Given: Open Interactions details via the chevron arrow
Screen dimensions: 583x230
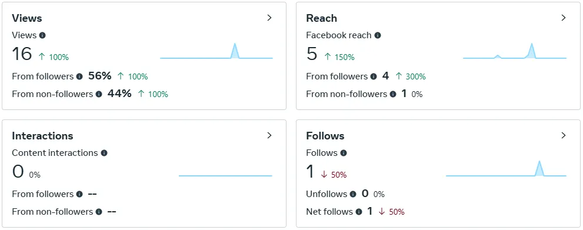Looking at the screenshot, I should (269, 135).
